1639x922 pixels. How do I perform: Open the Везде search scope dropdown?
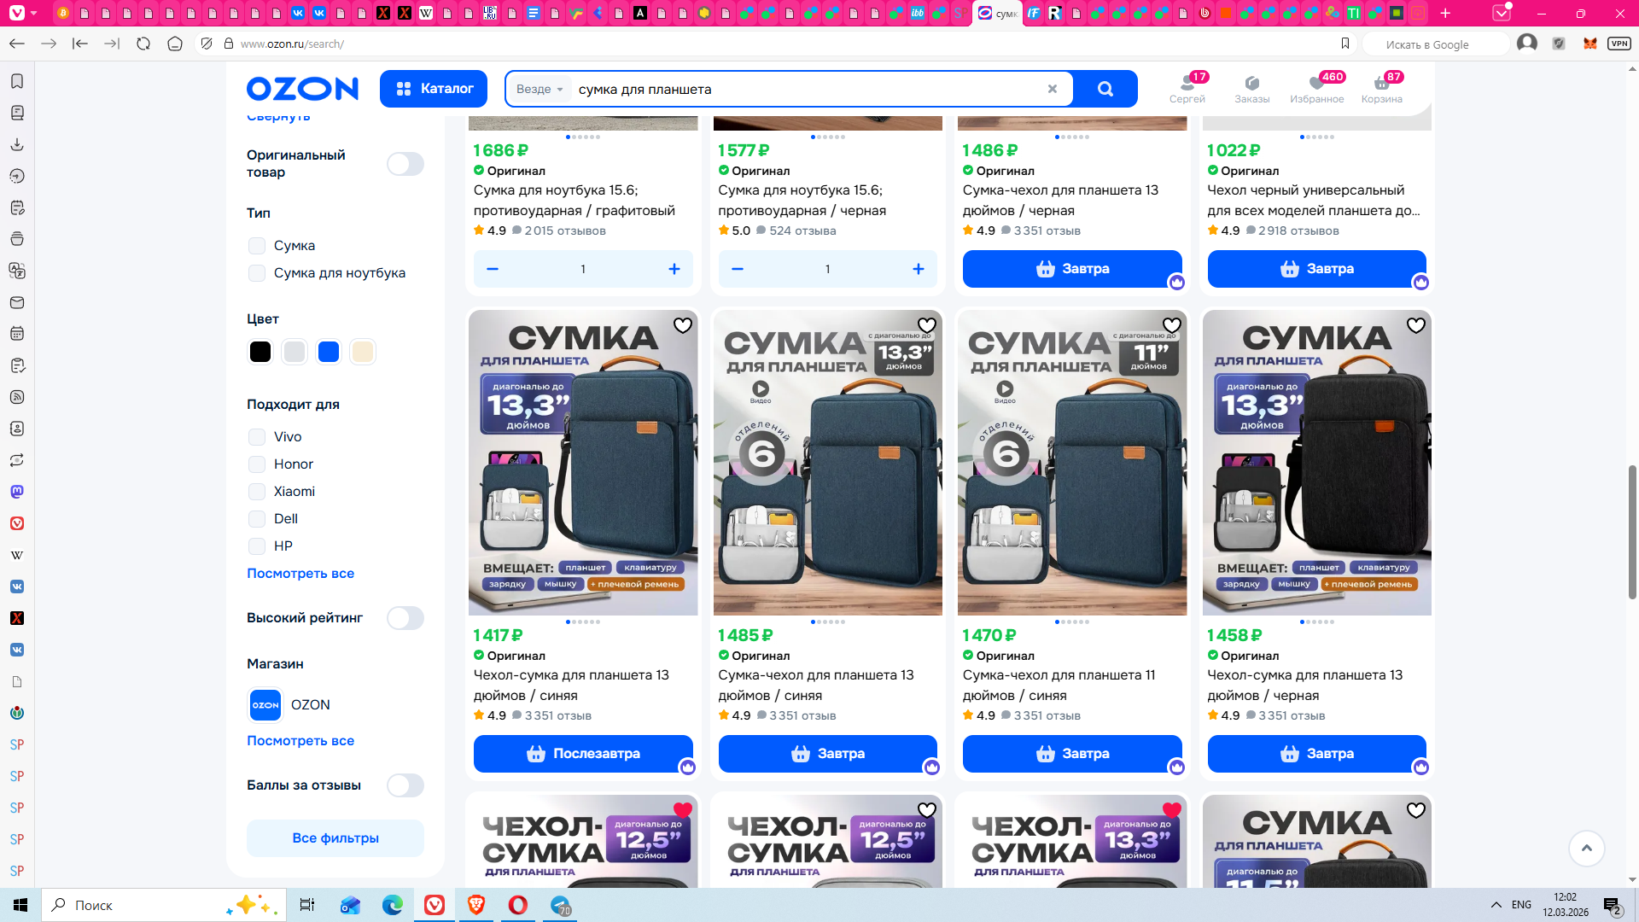coord(540,89)
